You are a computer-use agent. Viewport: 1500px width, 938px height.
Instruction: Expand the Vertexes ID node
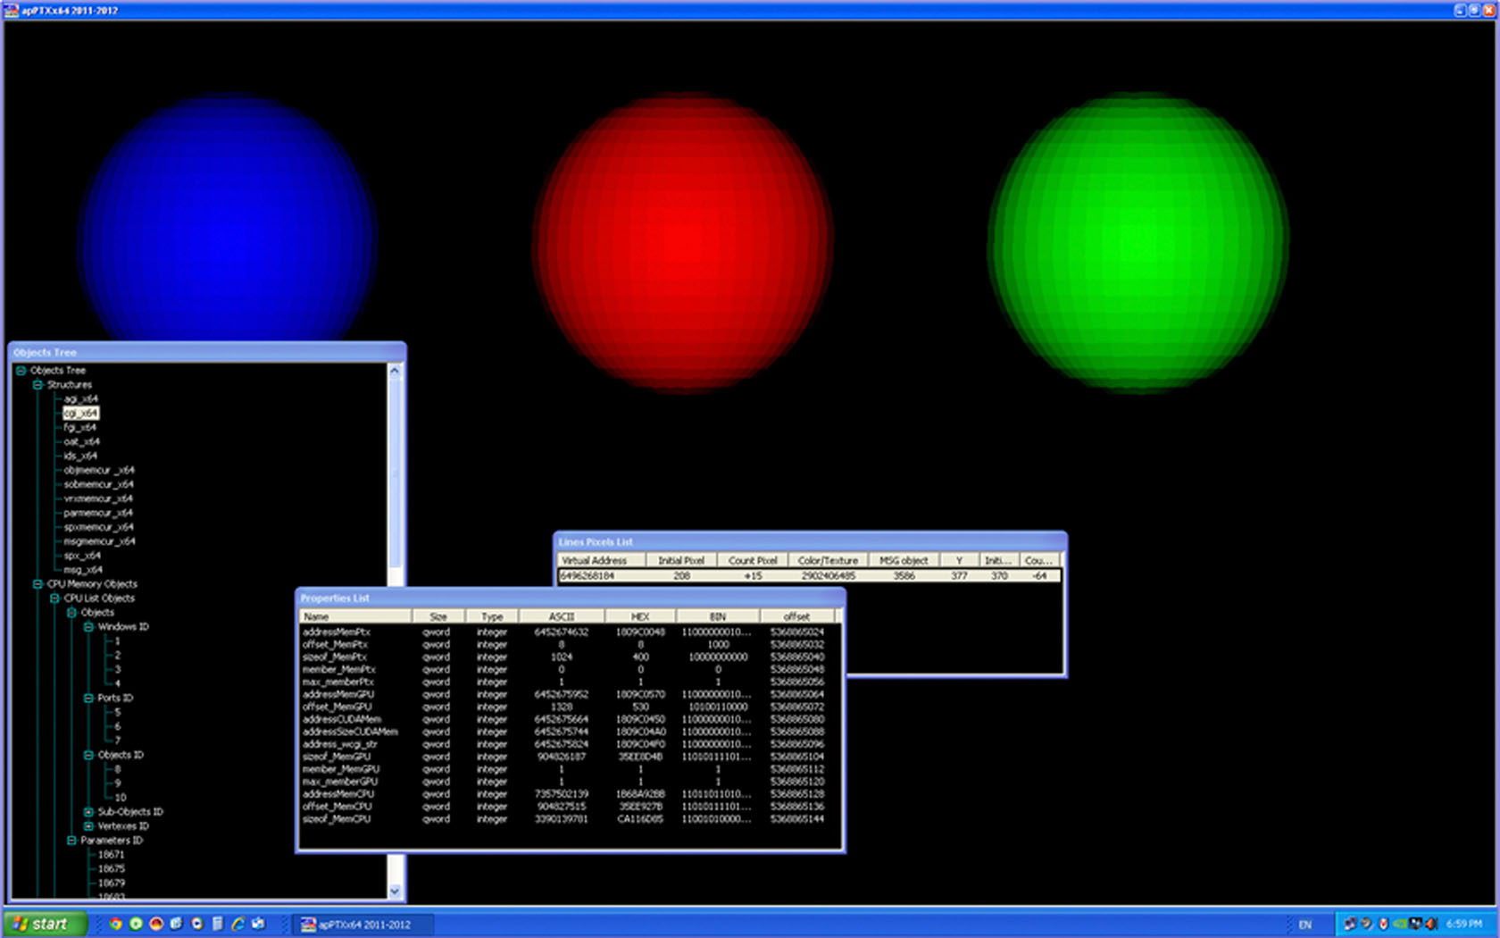(x=88, y=826)
